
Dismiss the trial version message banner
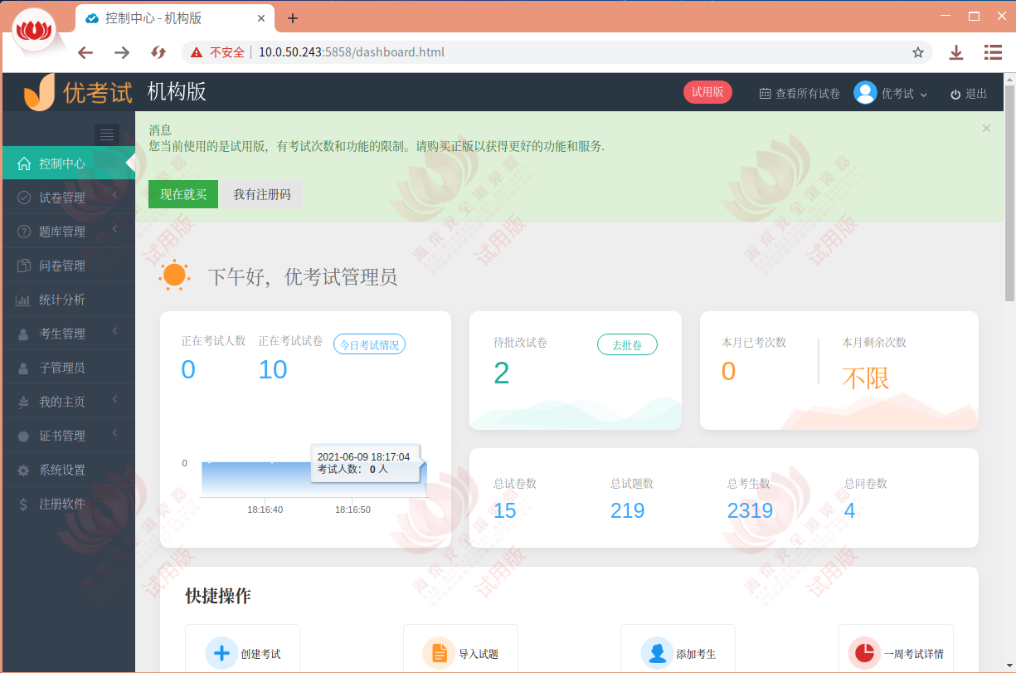[986, 128]
